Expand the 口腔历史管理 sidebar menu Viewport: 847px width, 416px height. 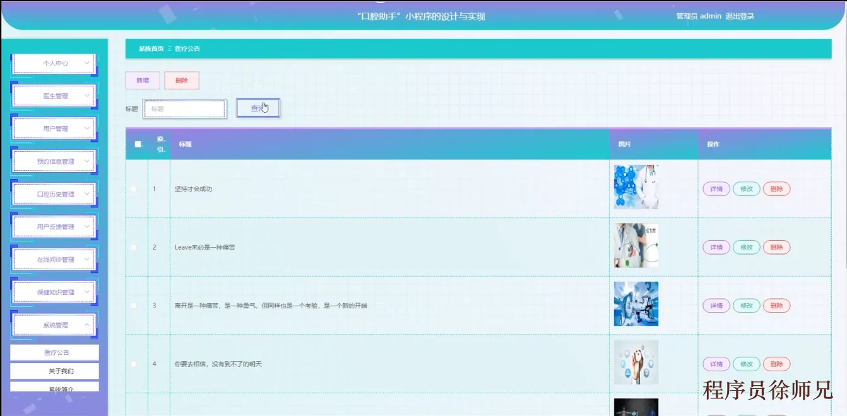click(54, 195)
